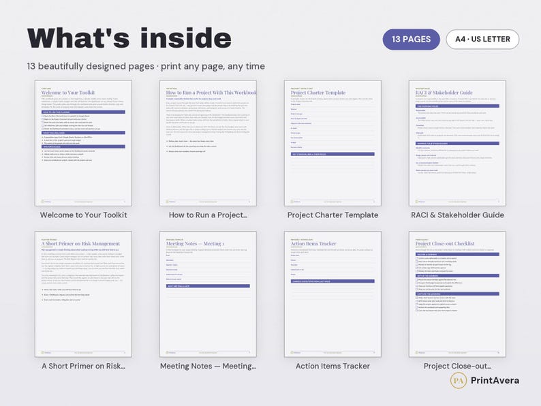Select the RACI & Stakeholder Guide page preview
The height and width of the screenshot is (406, 541).
point(457,143)
